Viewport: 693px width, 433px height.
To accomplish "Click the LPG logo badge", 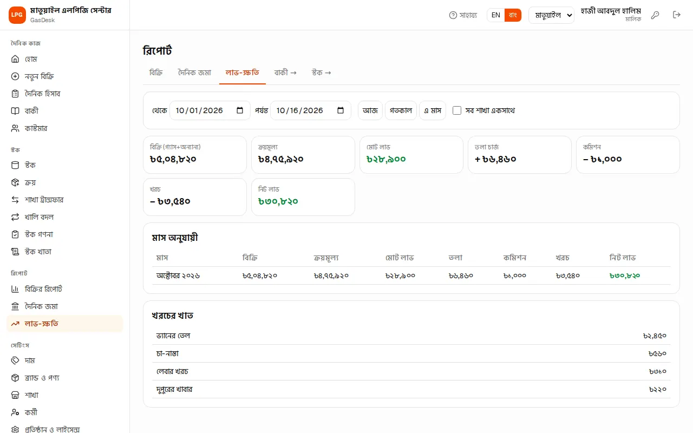I will (x=17, y=15).
